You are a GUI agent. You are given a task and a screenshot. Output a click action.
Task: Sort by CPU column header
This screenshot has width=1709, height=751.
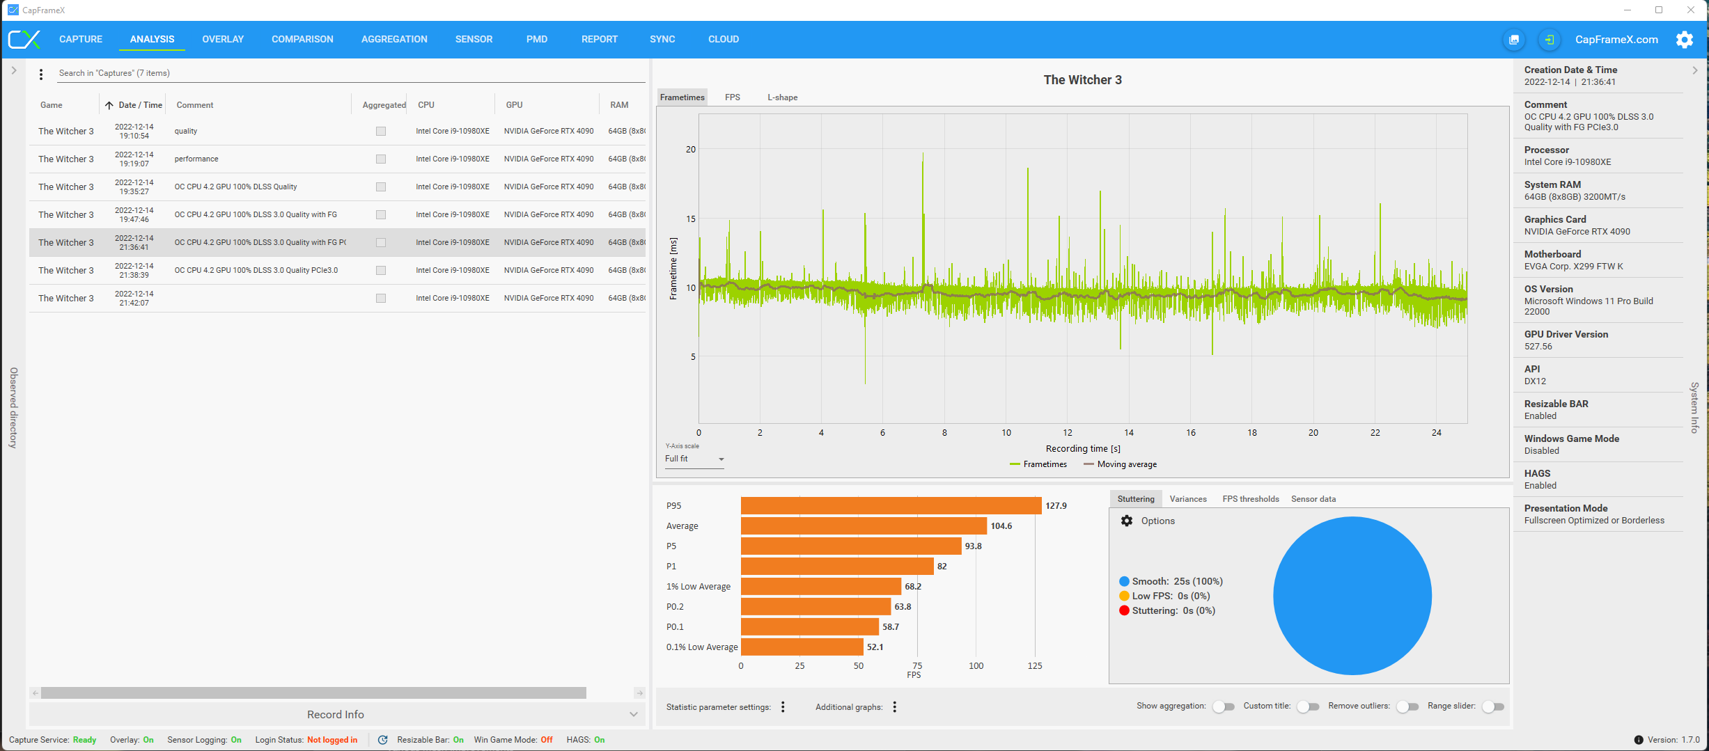pyautogui.click(x=426, y=105)
